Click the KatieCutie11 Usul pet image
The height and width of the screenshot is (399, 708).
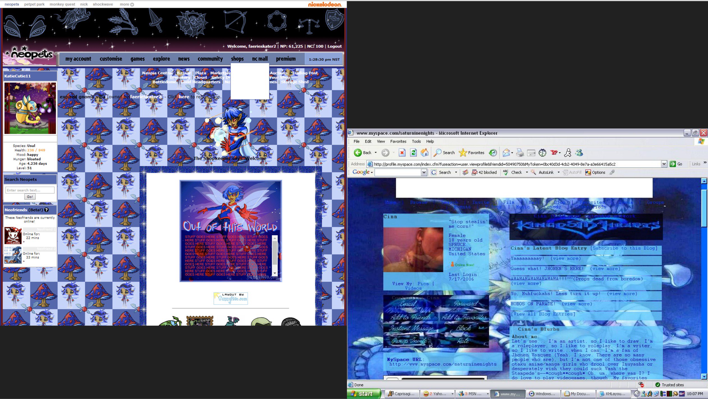pos(30,108)
